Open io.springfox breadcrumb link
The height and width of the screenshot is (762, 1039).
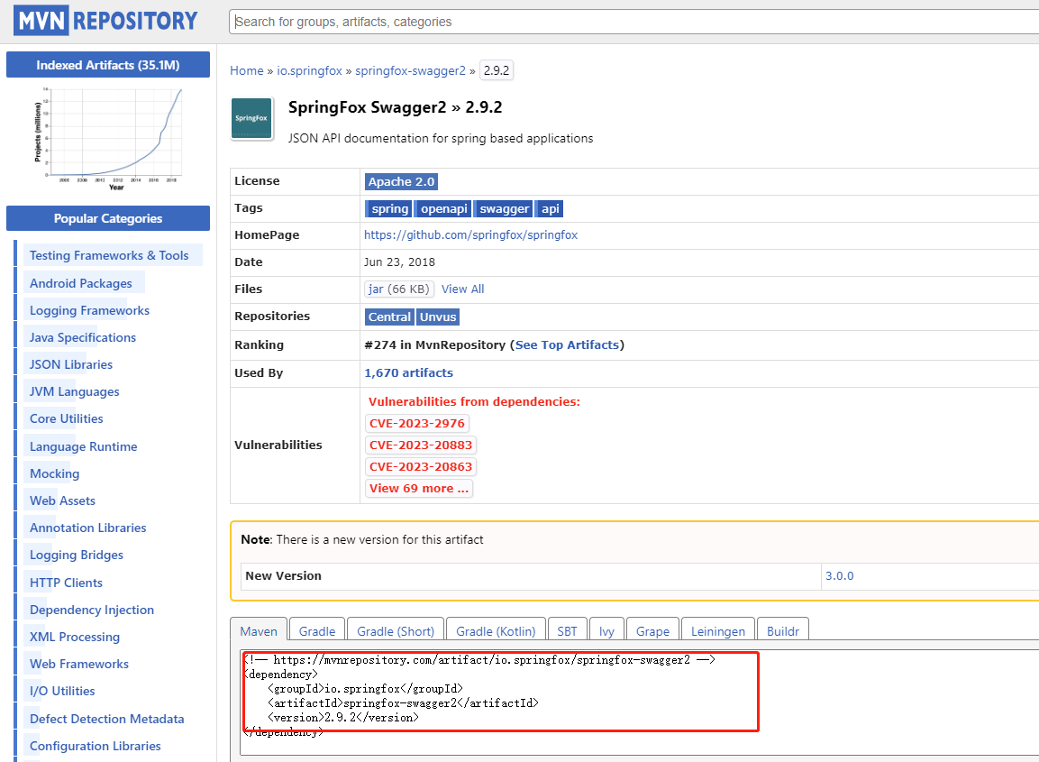point(309,70)
